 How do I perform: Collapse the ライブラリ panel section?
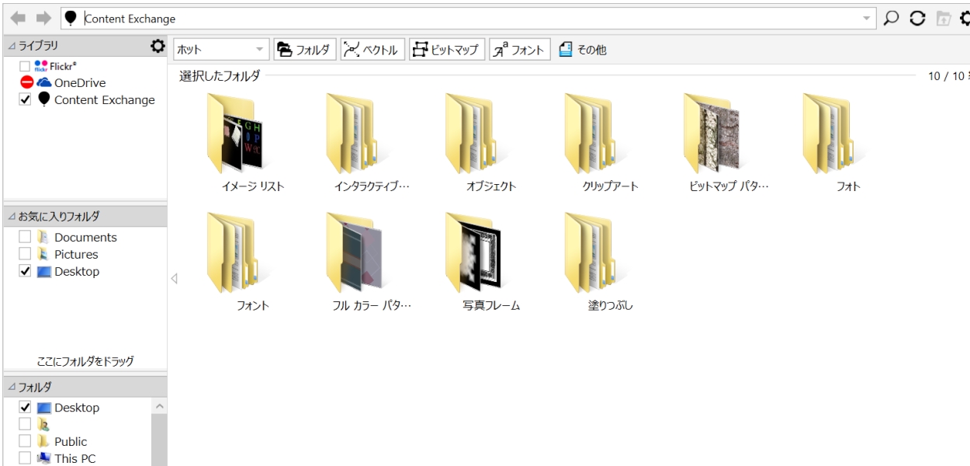click(11, 47)
